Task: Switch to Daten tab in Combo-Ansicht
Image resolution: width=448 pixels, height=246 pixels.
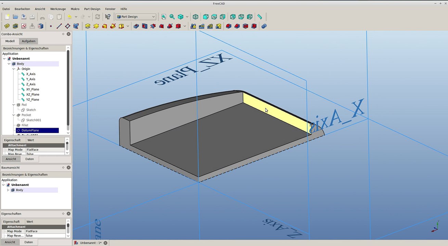Action: (29, 159)
